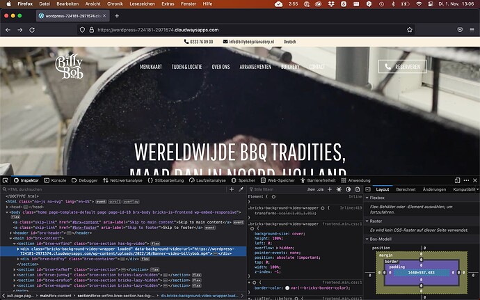The height and width of the screenshot is (300, 480).
Task: Open the Debugger panel
Action: [84, 180]
